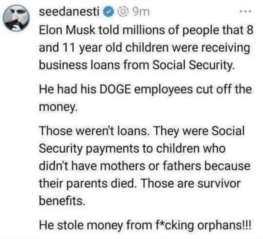263x239 pixels.
Task: Click the 9m post timestamp
Action: [x=141, y=12]
